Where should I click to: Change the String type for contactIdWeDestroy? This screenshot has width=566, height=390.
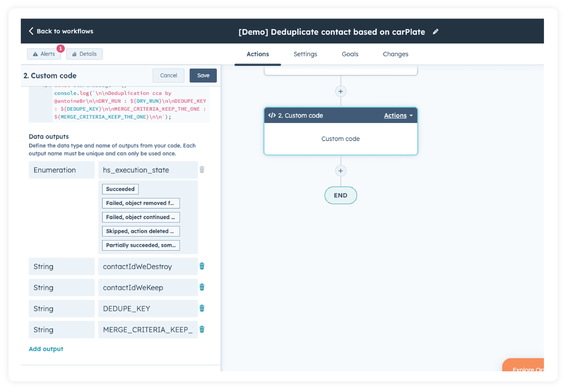(61, 266)
